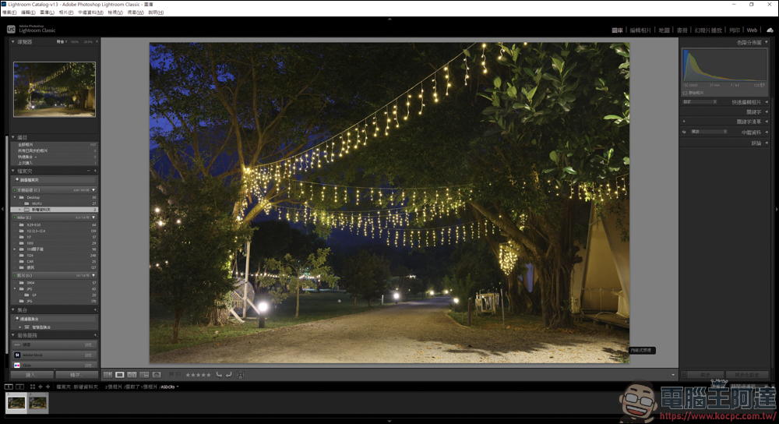Click filmstrip grid shortcut icon
Image resolution: width=779 pixels, height=424 pixels.
click(32, 387)
